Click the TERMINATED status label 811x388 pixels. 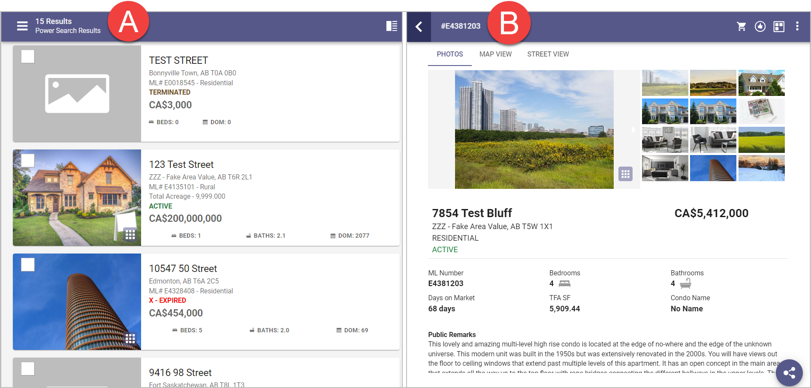click(x=169, y=92)
